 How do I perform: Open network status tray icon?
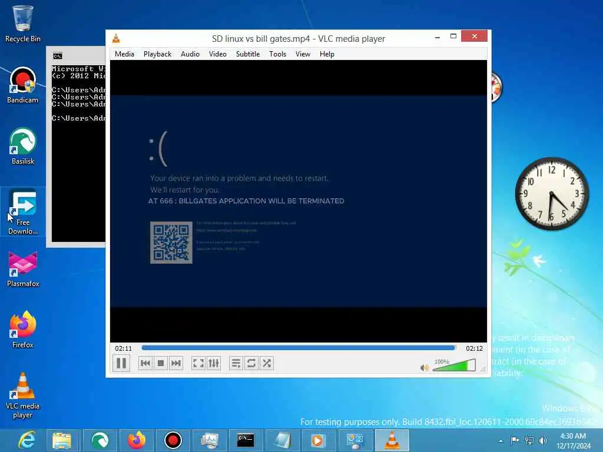coord(529,440)
